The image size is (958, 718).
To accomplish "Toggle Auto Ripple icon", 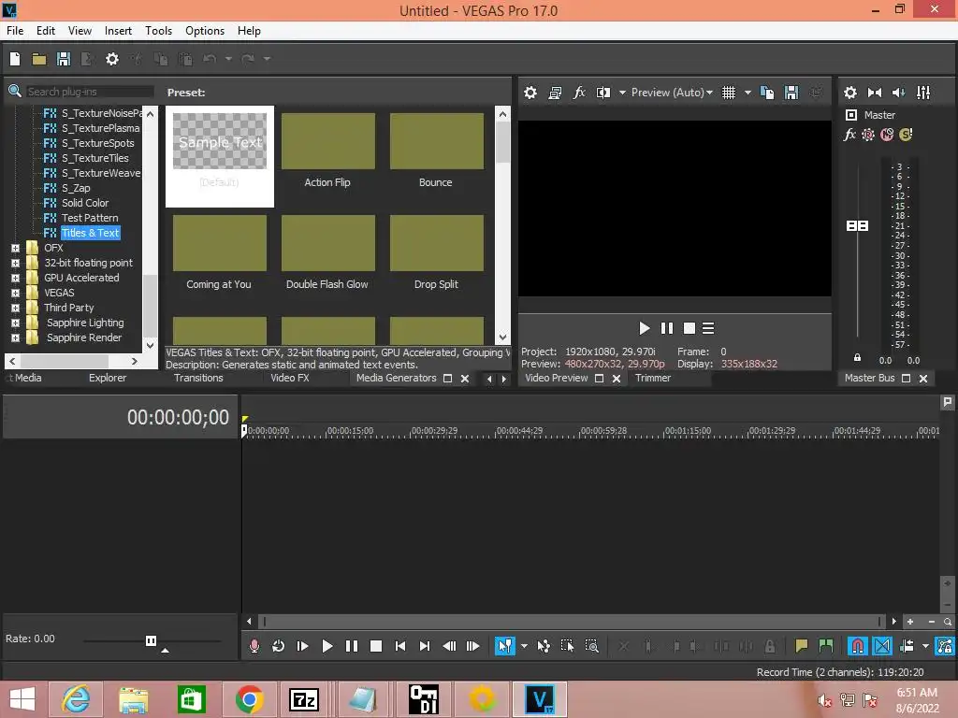I will click(907, 646).
